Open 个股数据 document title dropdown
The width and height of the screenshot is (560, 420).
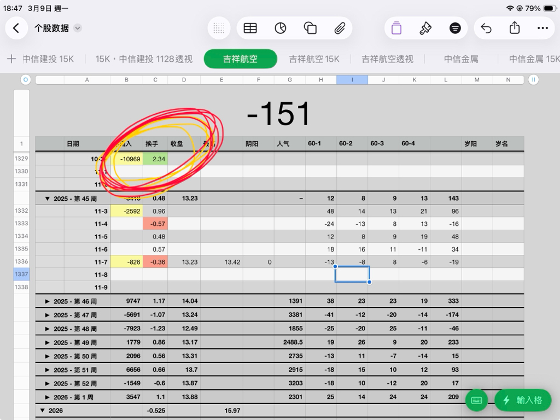(78, 28)
